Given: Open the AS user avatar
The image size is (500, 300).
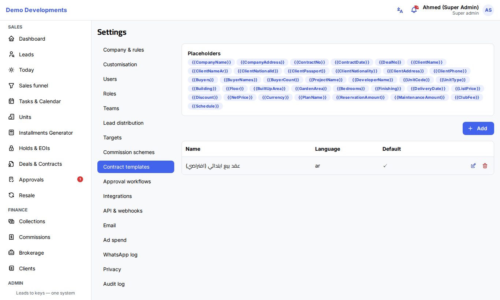Looking at the screenshot, I should click(488, 10).
